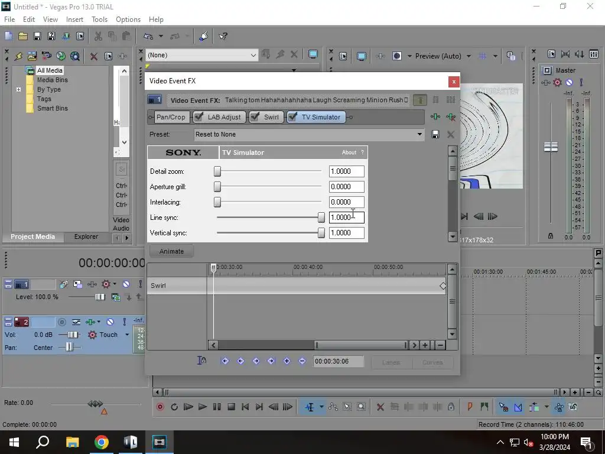Click the Play button in transport bar
The height and width of the screenshot is (454, 605).
pos(202,407)
